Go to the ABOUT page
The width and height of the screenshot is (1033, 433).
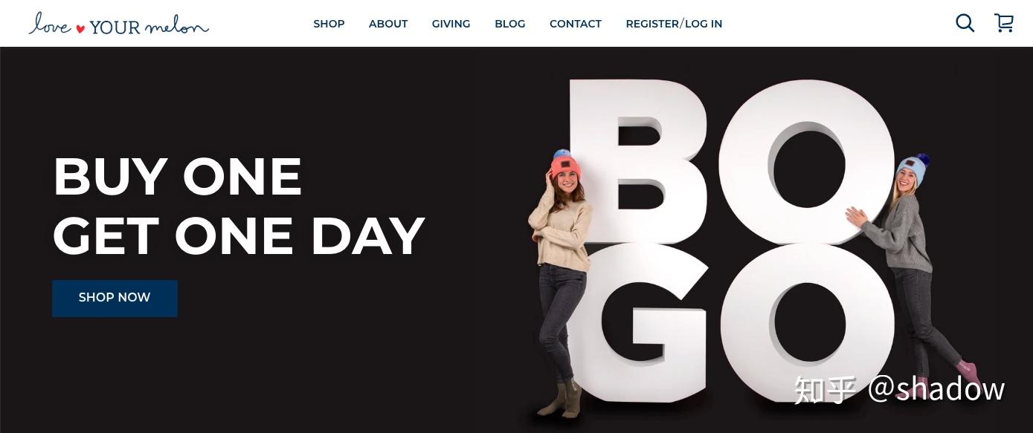[x=388, y=24]
